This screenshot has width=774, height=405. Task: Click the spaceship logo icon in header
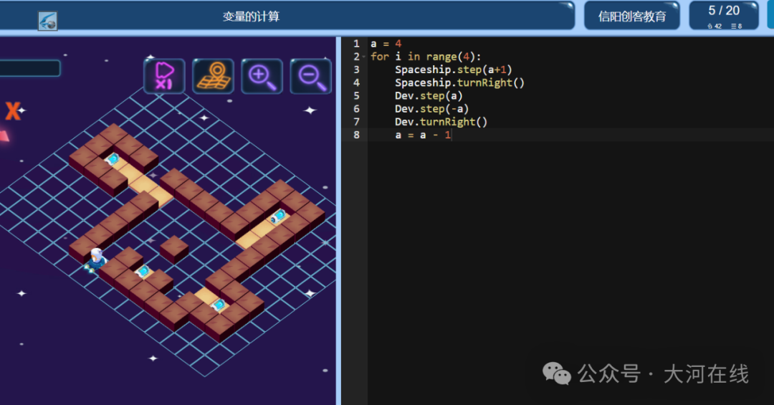(x=48, y=21)
